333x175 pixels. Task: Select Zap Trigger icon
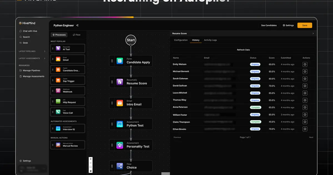(58, 80)
